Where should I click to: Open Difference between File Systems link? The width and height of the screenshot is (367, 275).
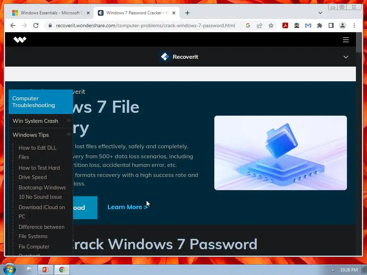(x=42, y=232)
